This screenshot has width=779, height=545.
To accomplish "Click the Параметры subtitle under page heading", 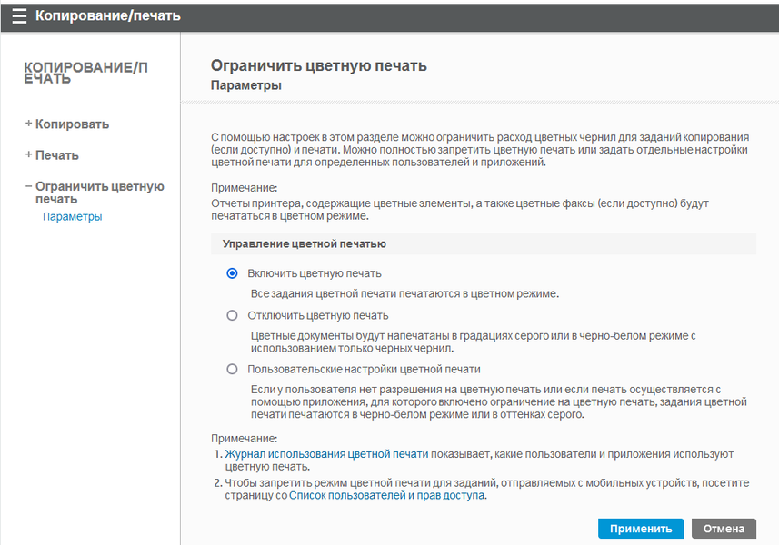I will point(245,85).
